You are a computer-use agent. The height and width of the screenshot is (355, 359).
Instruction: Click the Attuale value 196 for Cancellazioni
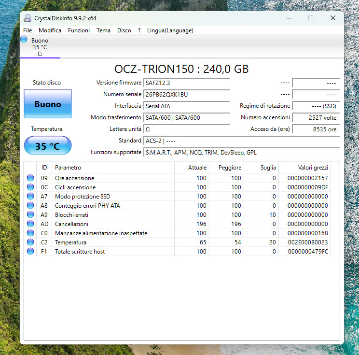point(202,224)
